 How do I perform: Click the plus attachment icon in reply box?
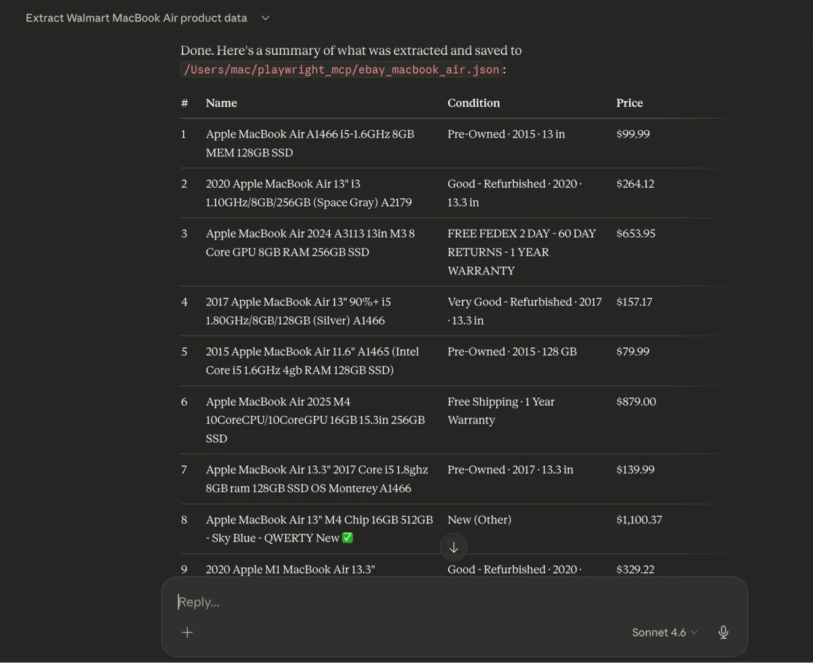(x=187, y=632)
